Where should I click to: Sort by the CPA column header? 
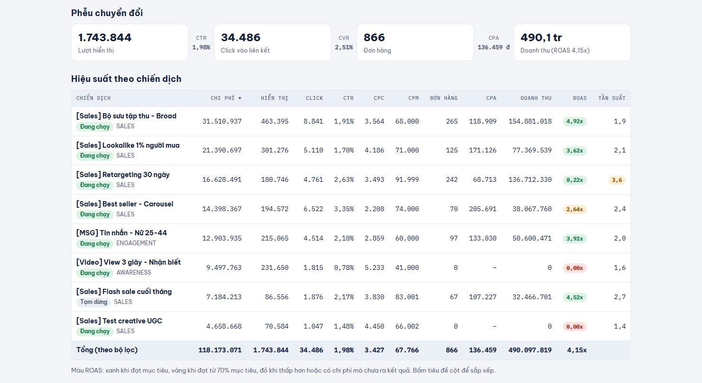coord(491,98)
